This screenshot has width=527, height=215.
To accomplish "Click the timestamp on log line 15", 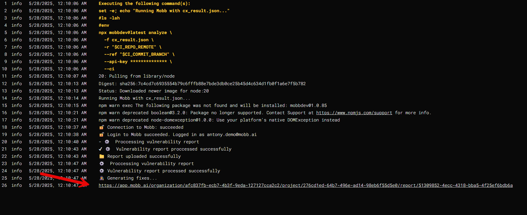I will [x=58, y=105].
